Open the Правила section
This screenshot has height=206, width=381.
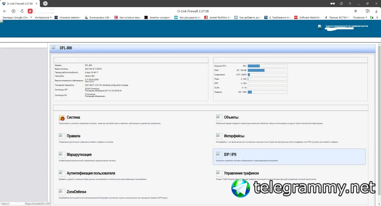[x=74, y=136]
